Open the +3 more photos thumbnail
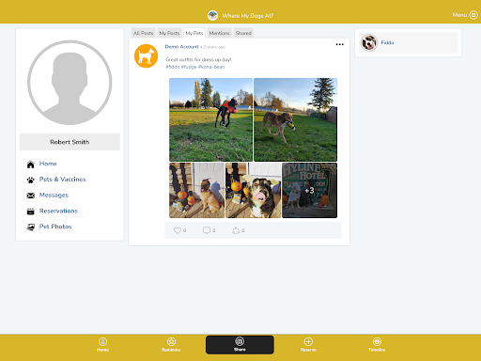Image resolution: width=481 pixels, height=361 pixels. (x=309, y=190)
